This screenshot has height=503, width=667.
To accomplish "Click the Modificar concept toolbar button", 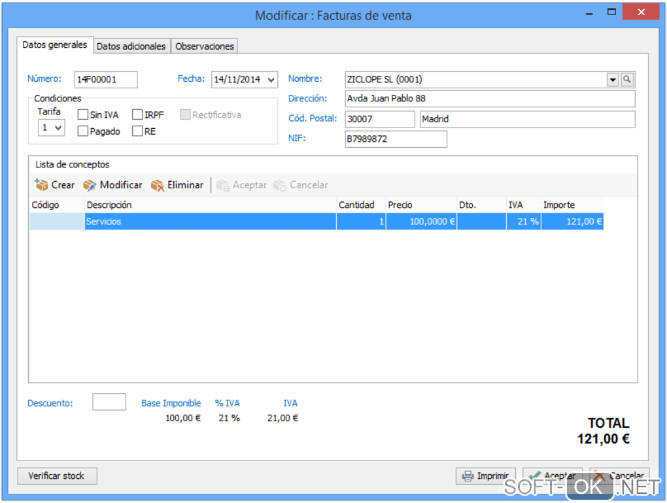I will click(112, 185).
